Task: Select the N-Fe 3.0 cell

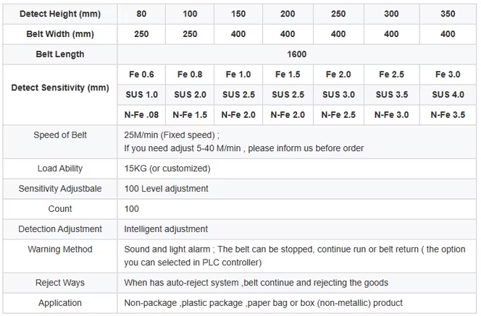Action: point(391,115)
